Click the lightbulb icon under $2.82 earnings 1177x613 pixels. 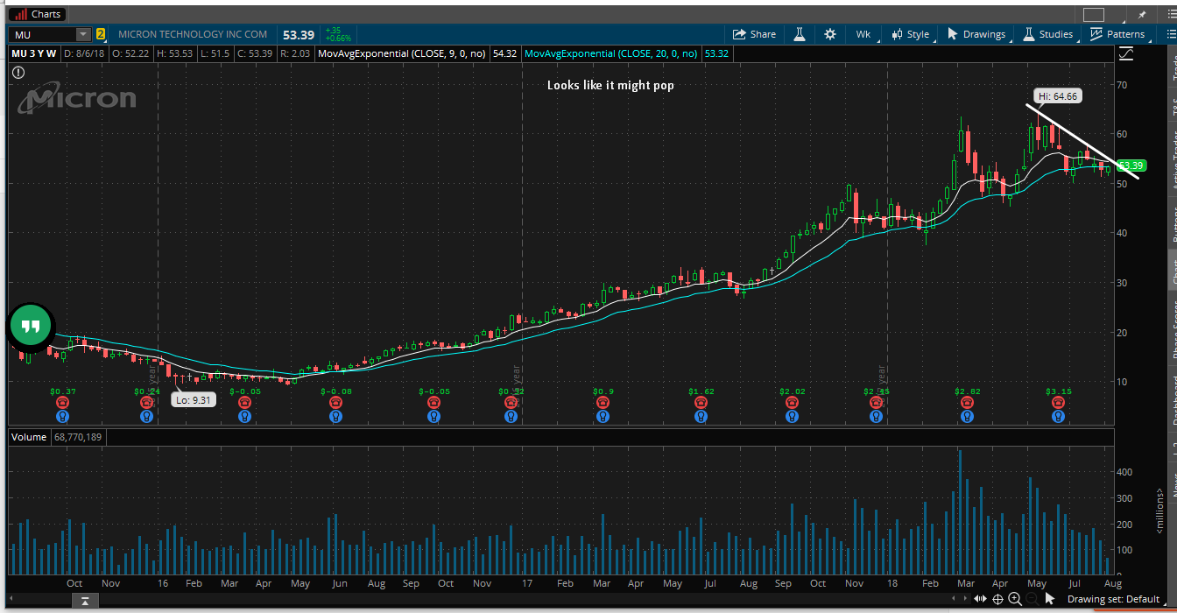click(967, 416)
